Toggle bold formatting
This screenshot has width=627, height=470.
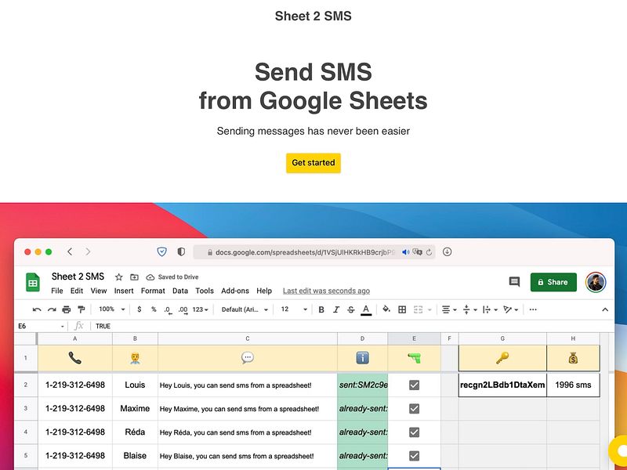pos(321,309)
